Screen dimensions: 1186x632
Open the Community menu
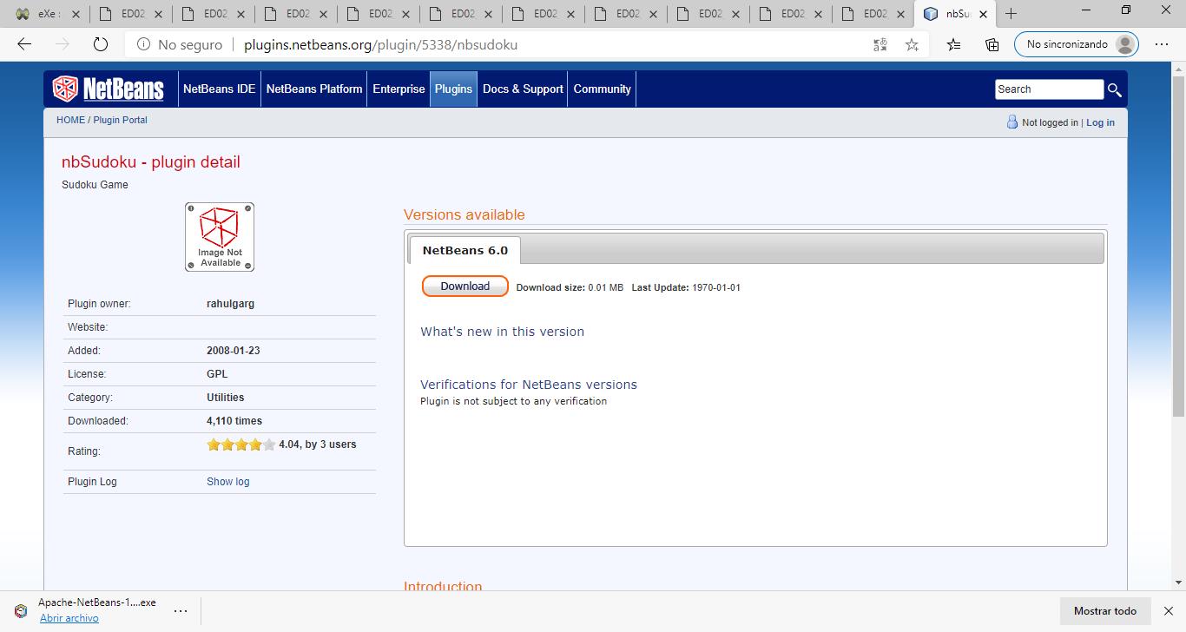[x=602, y=89]
